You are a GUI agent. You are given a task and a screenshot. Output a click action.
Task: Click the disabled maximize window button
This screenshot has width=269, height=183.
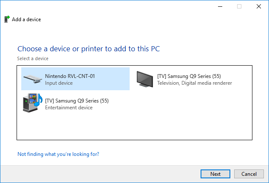point(239,6)
